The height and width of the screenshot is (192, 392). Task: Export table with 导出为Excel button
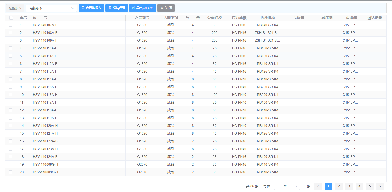pyautogui.click(x=143, y=8)
